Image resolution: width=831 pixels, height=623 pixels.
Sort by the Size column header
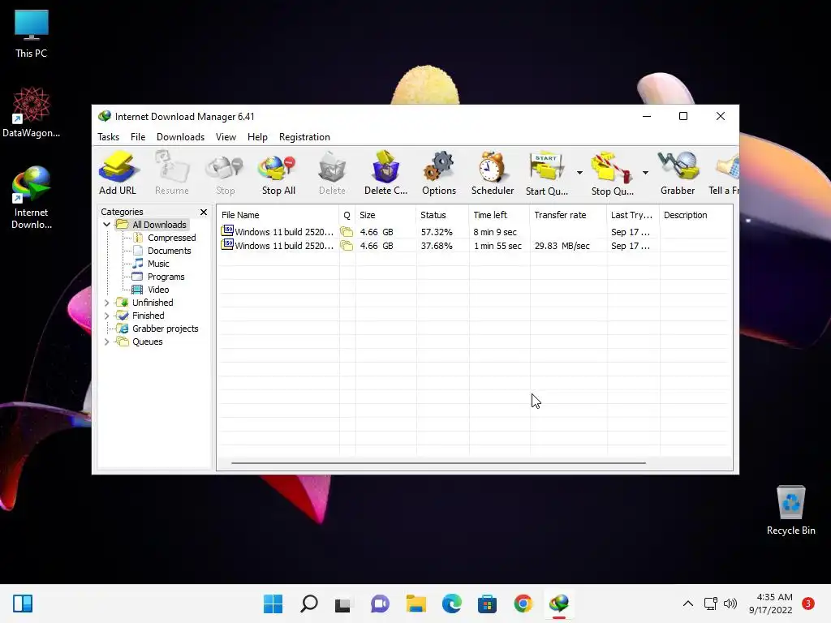(385, 215)
